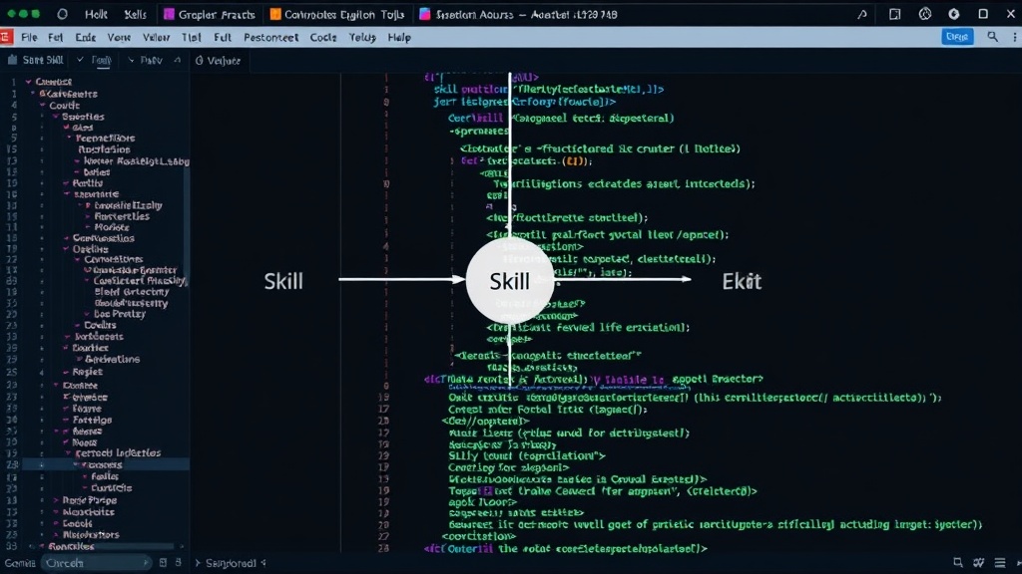Click the second small icon right of the Circeh field
The image size is (1022, 574).
coord(178,562)
